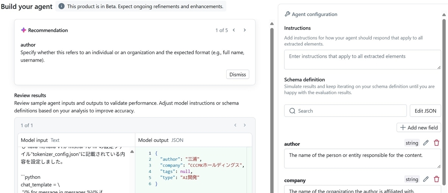Click the author description text box
The height and width of the screenshot is (193, 448).
click(363, 159)
